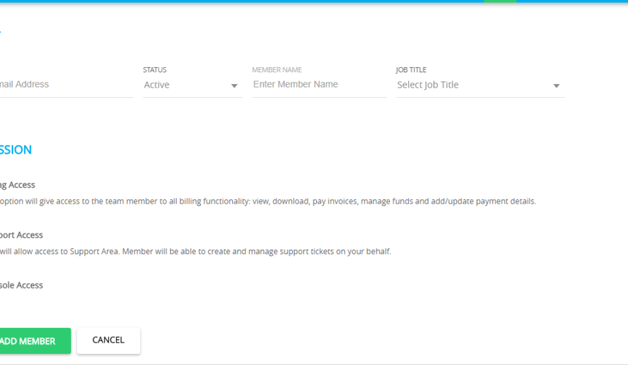Focus the email address input field

66,85
